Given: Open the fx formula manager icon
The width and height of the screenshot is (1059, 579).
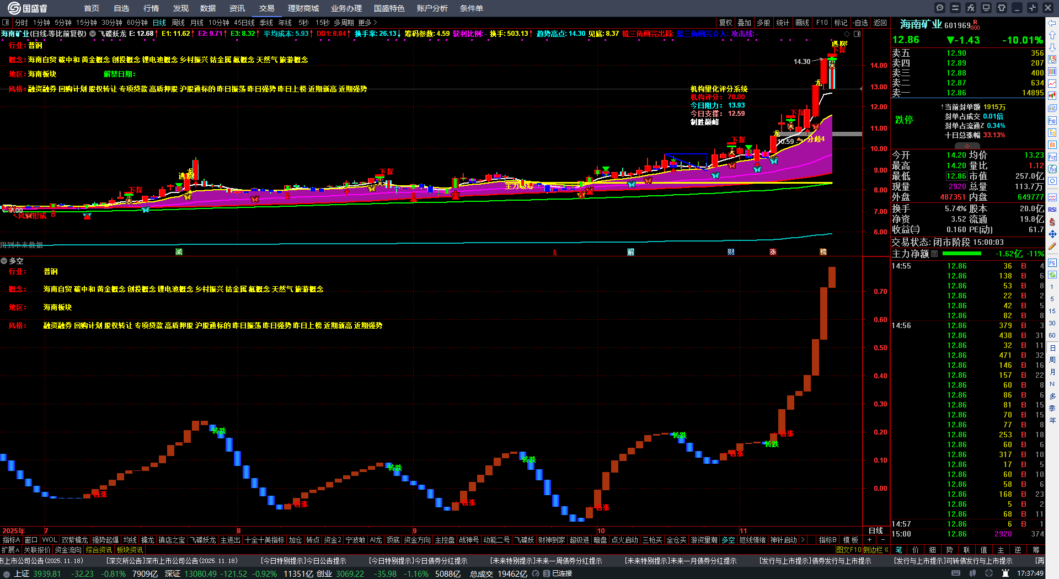Looking at the screenshot, I should coord(971,8).
